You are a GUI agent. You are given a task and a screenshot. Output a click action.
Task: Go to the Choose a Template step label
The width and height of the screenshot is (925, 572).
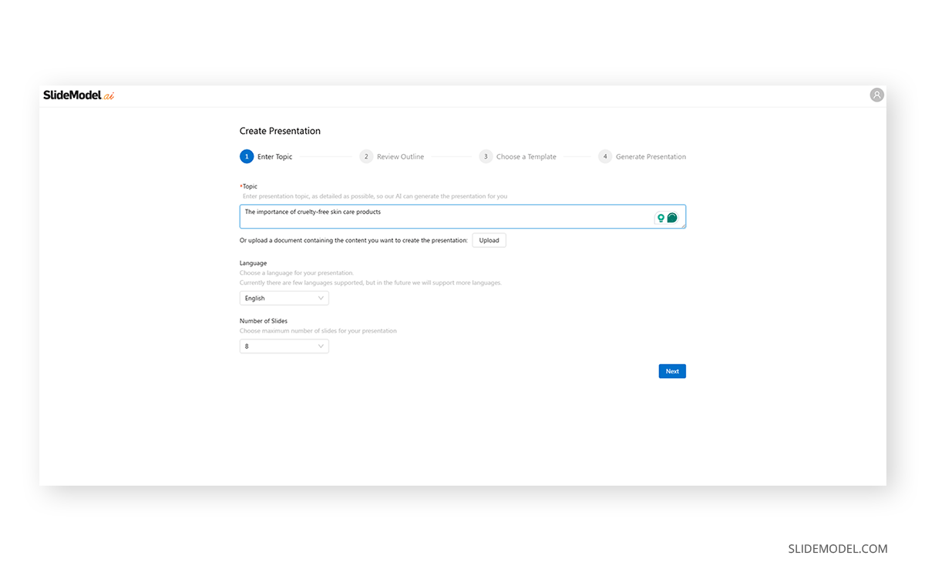click(x=526, y=156)
